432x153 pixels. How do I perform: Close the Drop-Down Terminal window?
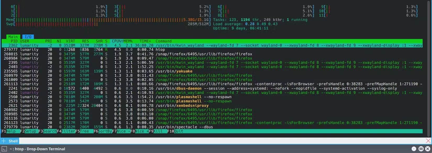(x=428, y=149)
